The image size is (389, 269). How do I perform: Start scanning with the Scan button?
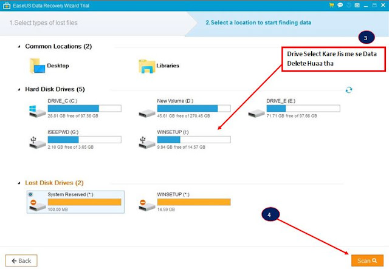tap(367, 260)
